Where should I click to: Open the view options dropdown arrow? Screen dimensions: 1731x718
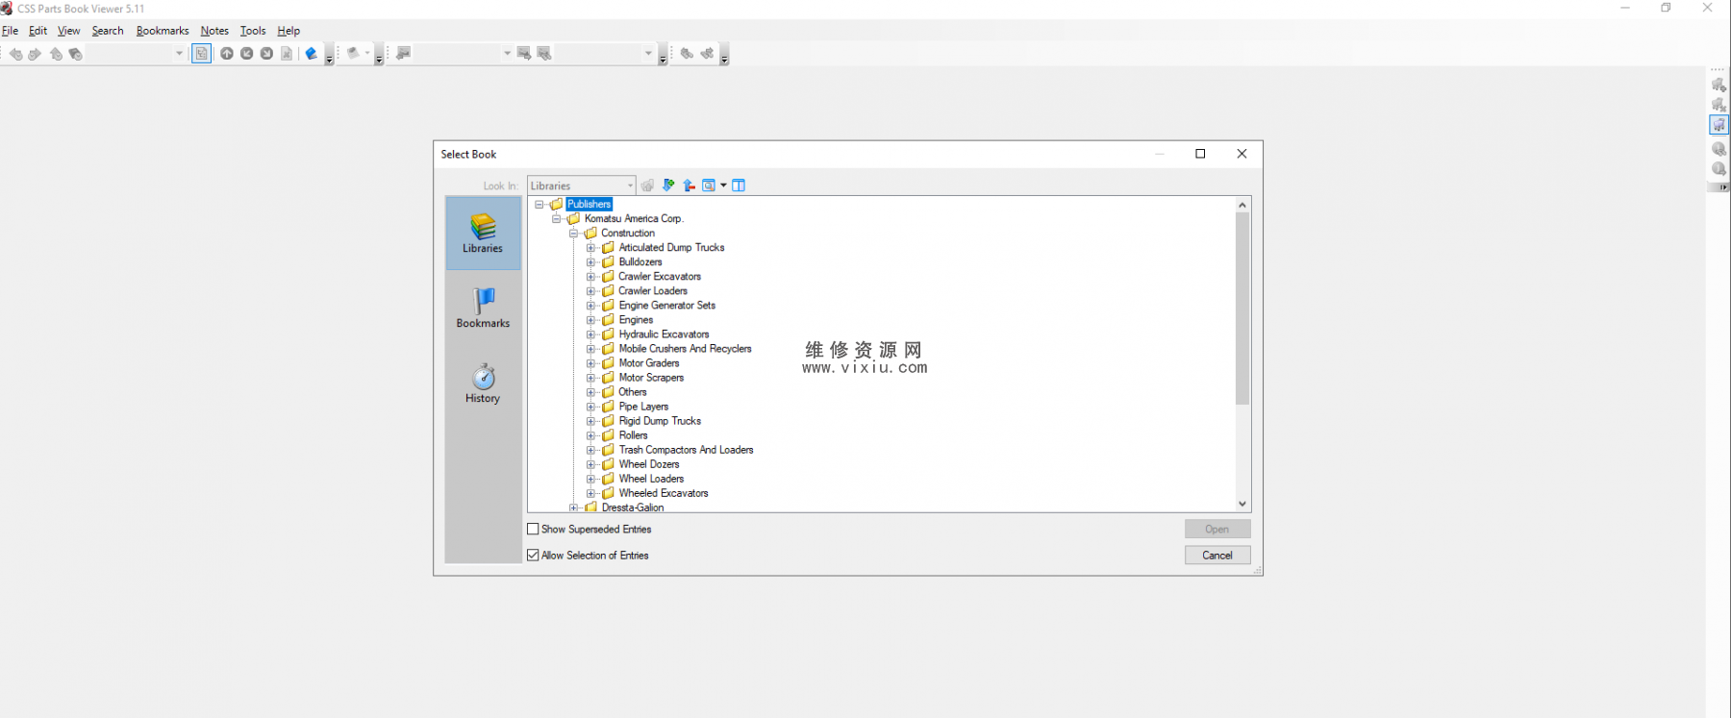[723, 186]
